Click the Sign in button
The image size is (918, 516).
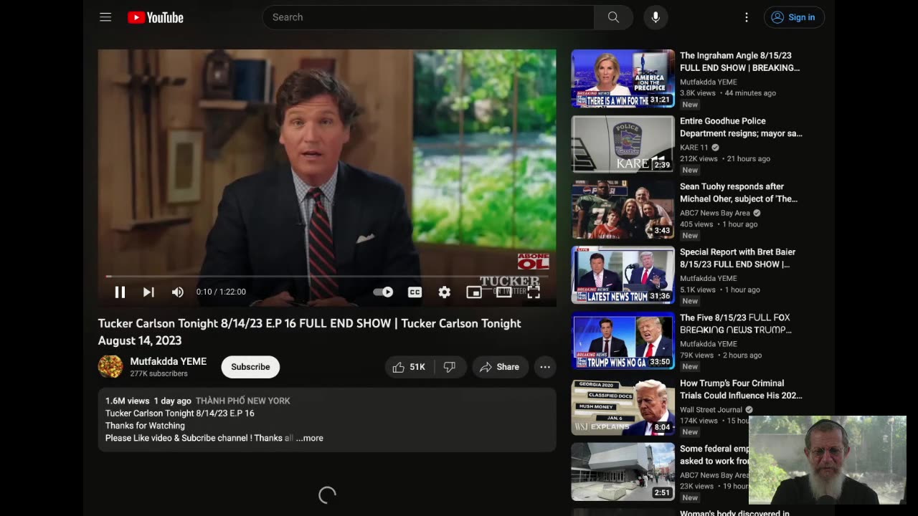click(794, 17)
